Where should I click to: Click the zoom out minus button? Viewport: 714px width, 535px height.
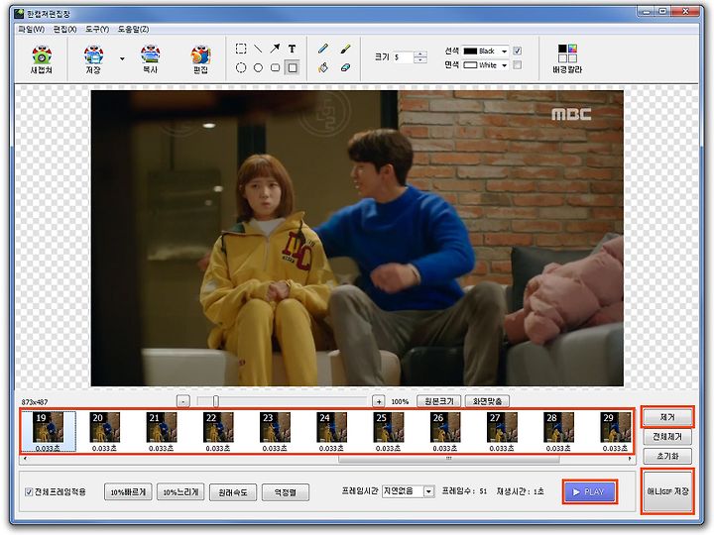183,401
